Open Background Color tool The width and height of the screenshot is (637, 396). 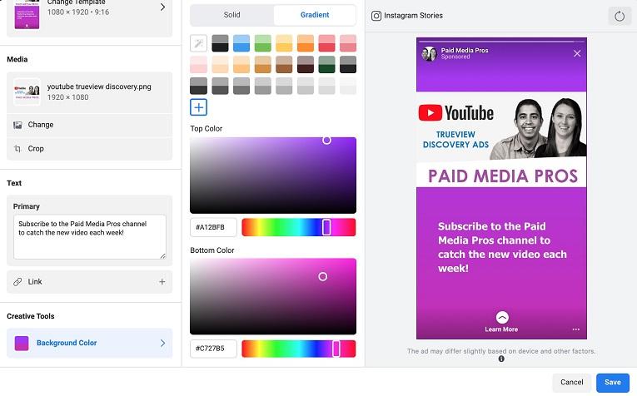pyautogui.click(x=89, y=344)
